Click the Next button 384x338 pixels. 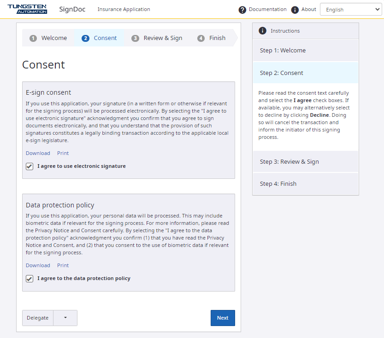223,318
